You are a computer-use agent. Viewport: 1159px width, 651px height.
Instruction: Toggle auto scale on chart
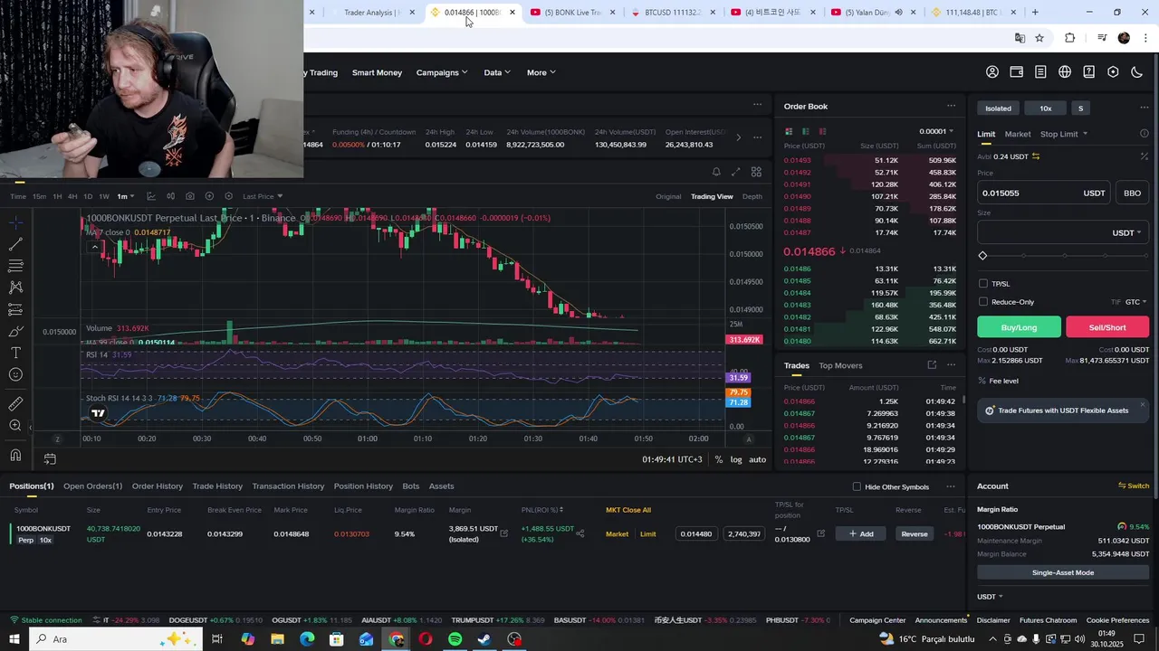pos(758,459)
